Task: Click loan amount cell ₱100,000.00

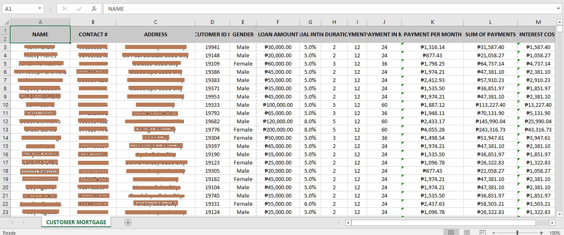Action: click(278, 105)
